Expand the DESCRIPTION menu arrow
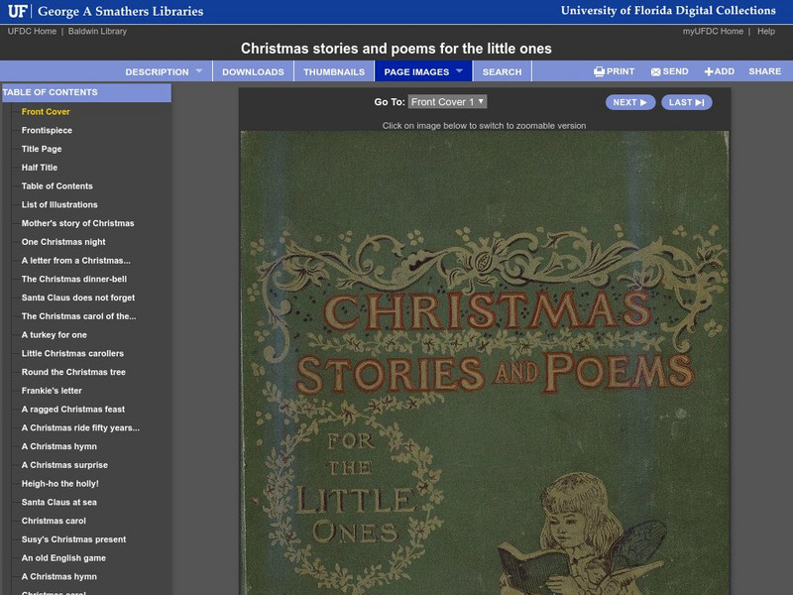Viewport: 793px width, 595px height. (199, 70)
